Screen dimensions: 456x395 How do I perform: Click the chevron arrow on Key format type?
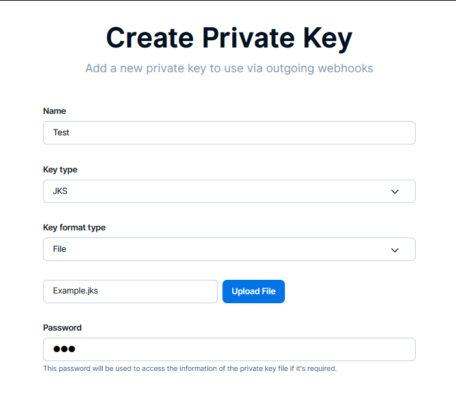tap(394, 250)
